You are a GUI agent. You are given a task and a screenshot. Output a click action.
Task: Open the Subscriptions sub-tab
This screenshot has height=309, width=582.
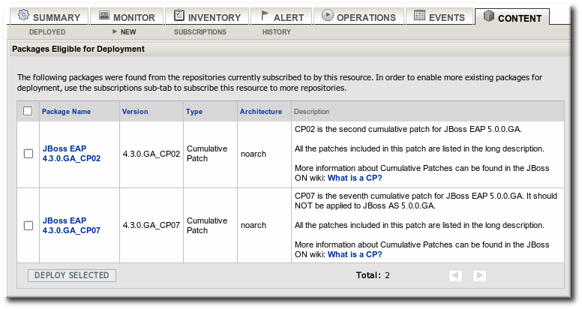[199, 32]
